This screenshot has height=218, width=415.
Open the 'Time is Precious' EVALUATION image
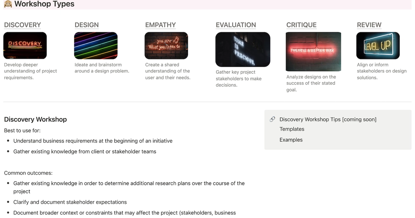coord(242,49)
